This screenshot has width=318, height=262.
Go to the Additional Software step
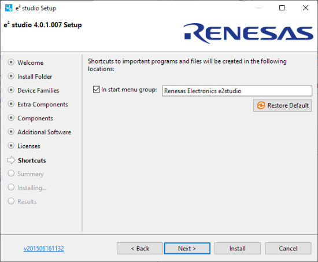pyautogui.click(x=44, y=132)
